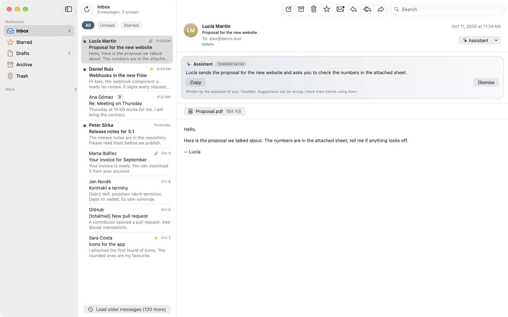Open Ana Gómez's Meeting on Thursday thread

coord(127,106)
